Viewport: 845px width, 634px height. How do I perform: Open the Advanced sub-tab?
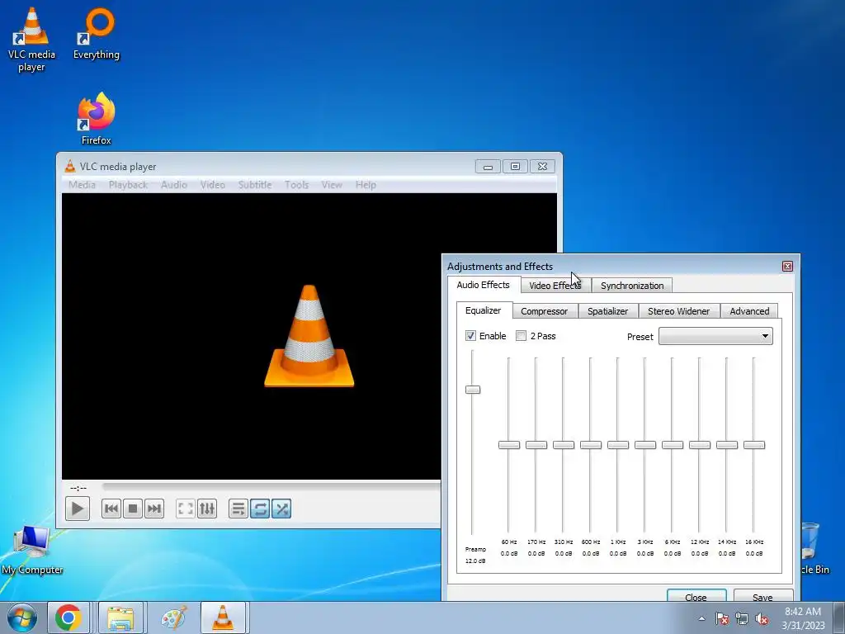coord(749,311)
